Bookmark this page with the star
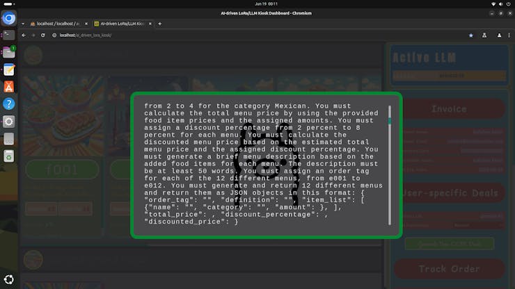This screenshot has height=289, width=515. 471,35
